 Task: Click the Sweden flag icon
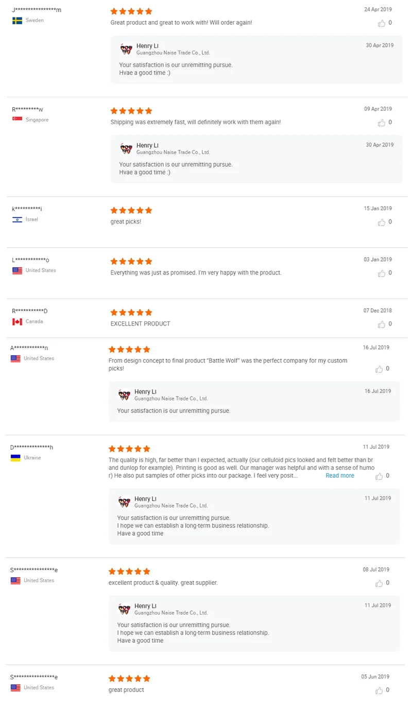[17, 21]
